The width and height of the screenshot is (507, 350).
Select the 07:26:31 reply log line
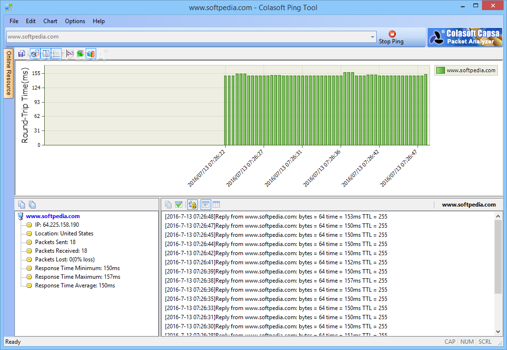coord(276,317)
